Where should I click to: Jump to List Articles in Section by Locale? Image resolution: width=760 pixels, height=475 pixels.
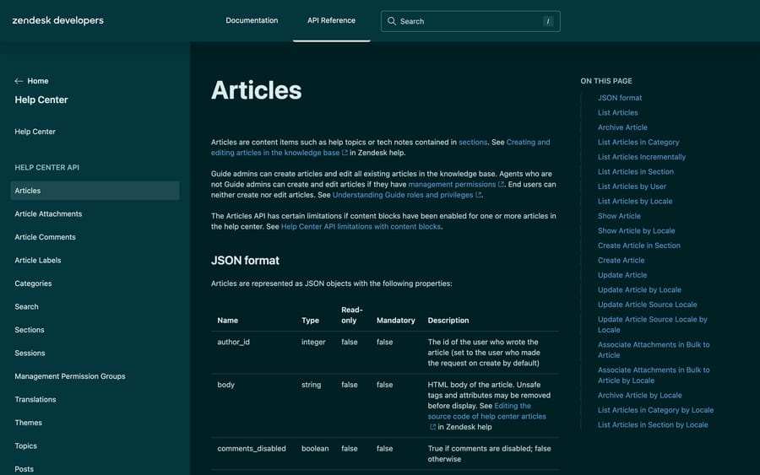click(x=653, y=425)
